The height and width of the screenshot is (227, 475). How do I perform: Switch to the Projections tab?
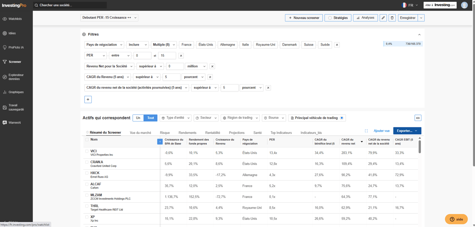pyautogui.click(x=237, y=133)
